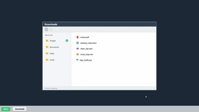Open the Audio shortcut label
The height and width of the screenshot is (112, 199).
coord(52,60)
